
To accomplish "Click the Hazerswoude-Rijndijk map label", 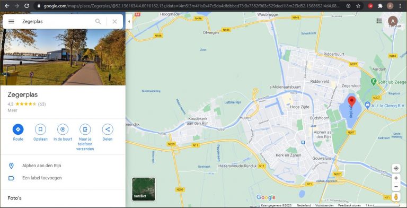I will tap(237, 166).
